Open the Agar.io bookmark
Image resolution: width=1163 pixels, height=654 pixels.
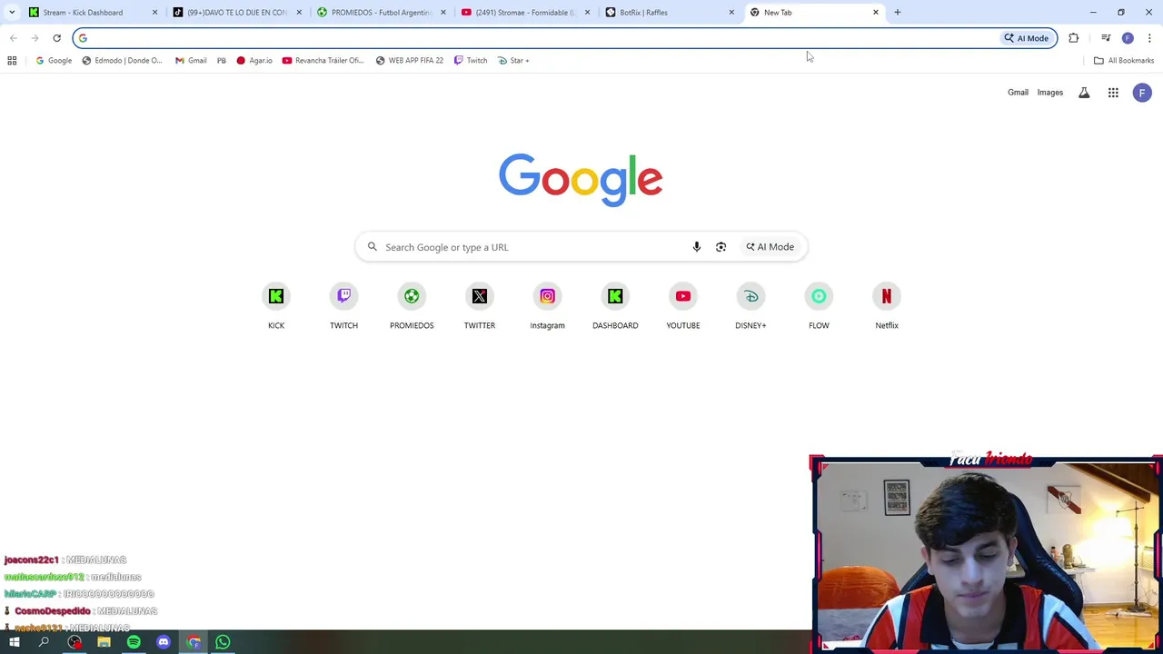coord(254,61)
